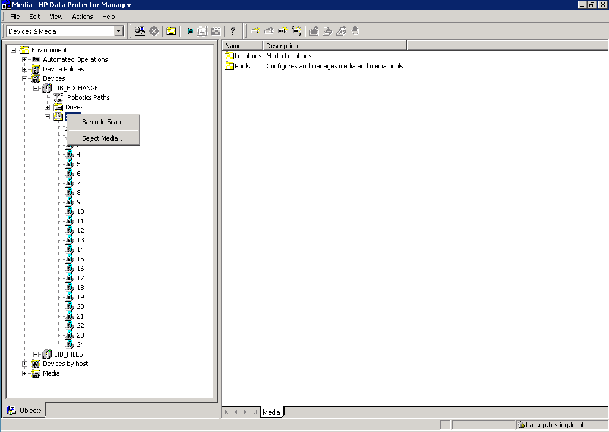Open the Actions menu

point(83,17)
